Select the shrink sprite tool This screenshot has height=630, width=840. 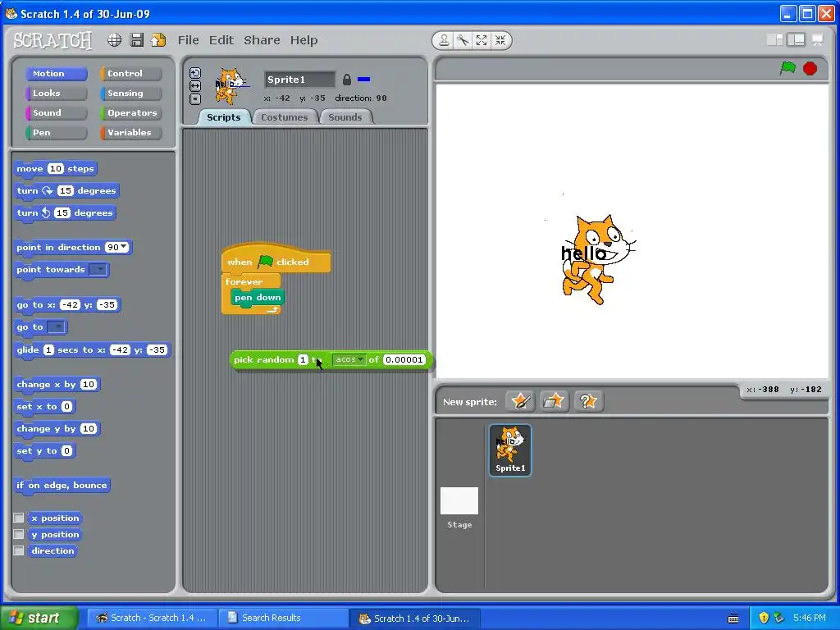pos(500,40)
